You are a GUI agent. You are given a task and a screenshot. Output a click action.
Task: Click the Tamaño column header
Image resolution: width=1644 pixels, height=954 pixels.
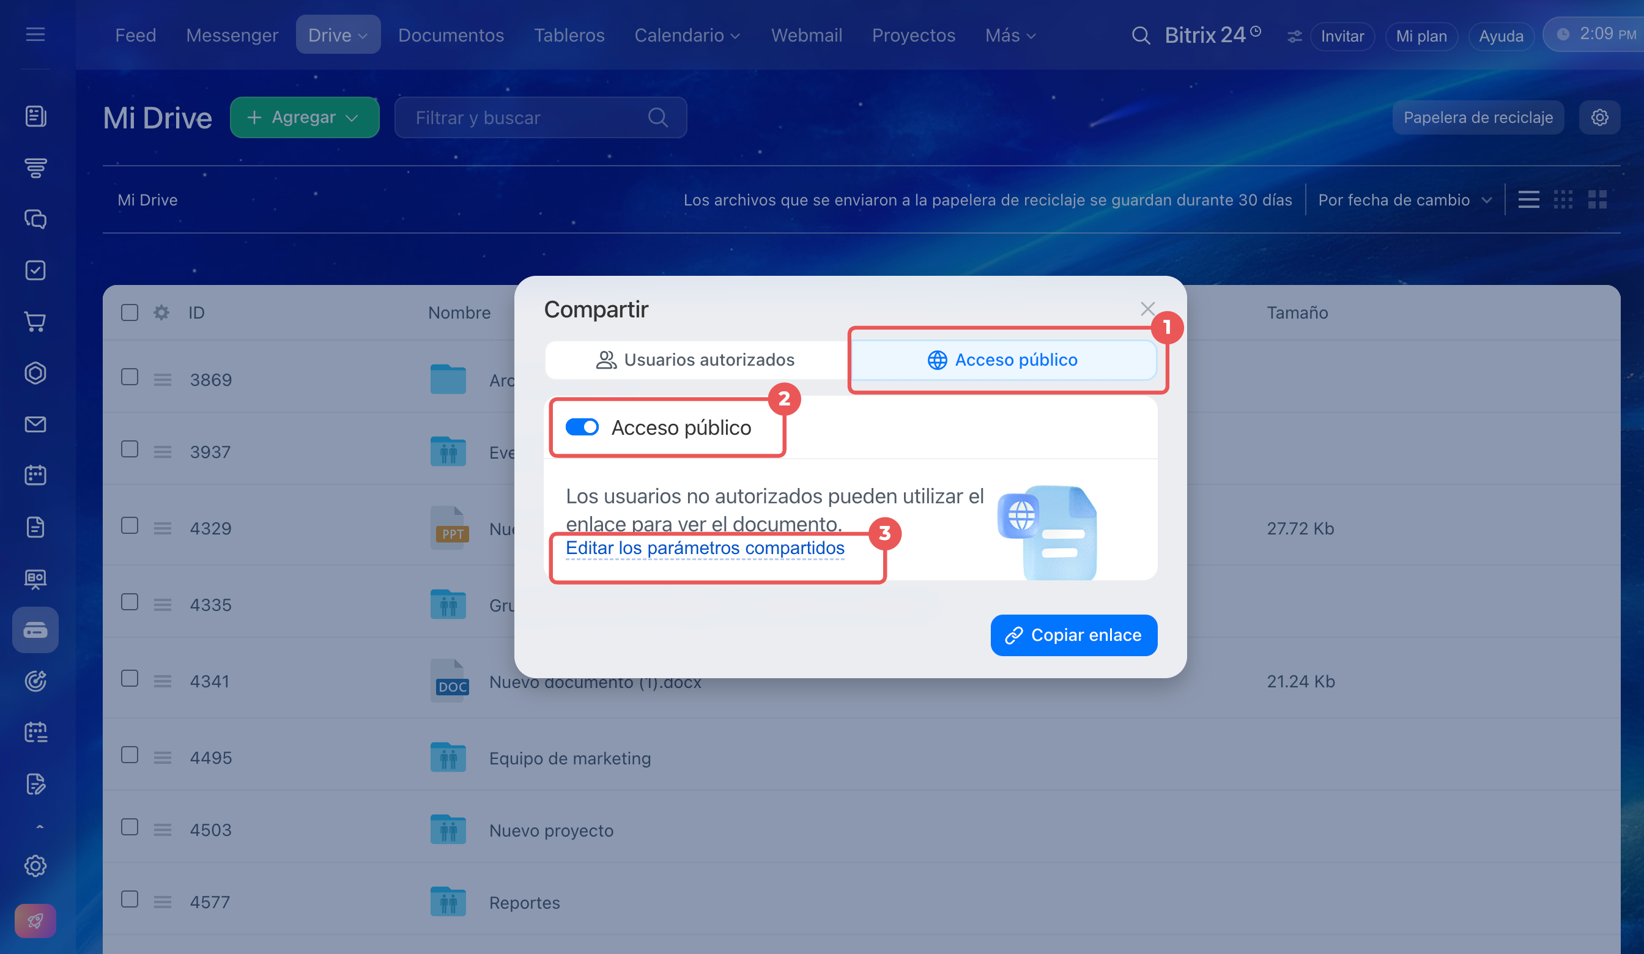1297,312
